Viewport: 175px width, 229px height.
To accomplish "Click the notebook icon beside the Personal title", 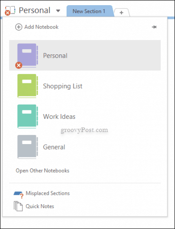I will pyautogui.click(x=10, y=10).
